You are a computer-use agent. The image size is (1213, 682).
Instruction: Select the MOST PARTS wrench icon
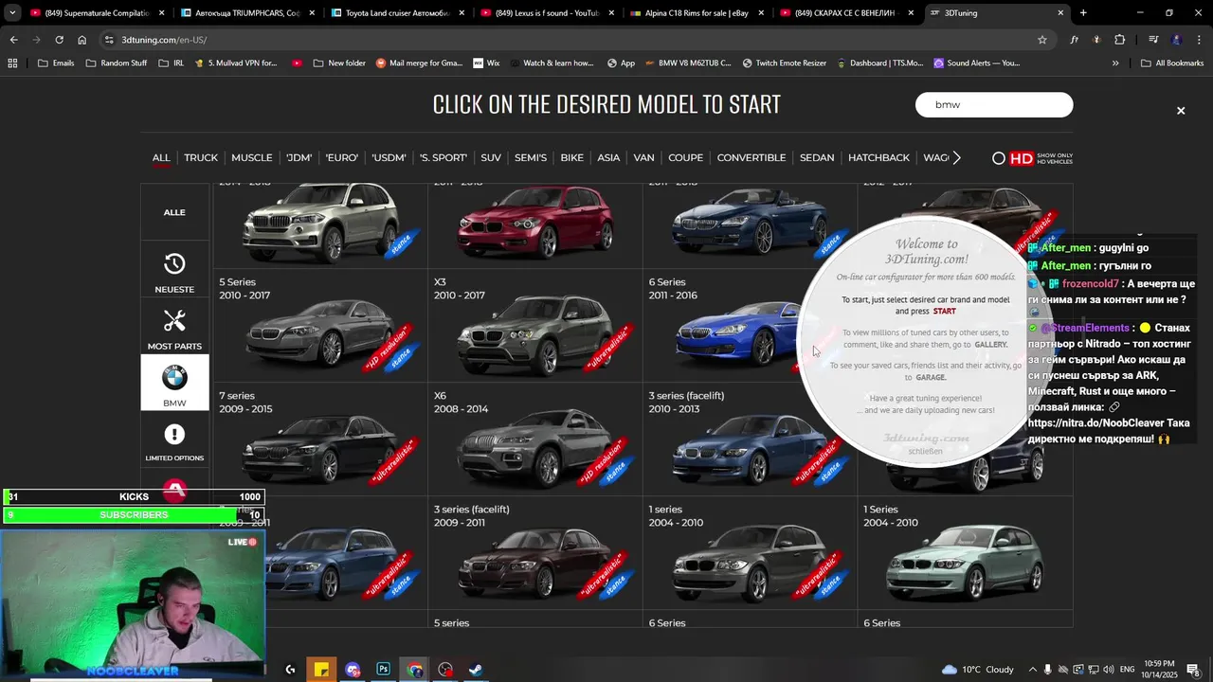[174, 321]
